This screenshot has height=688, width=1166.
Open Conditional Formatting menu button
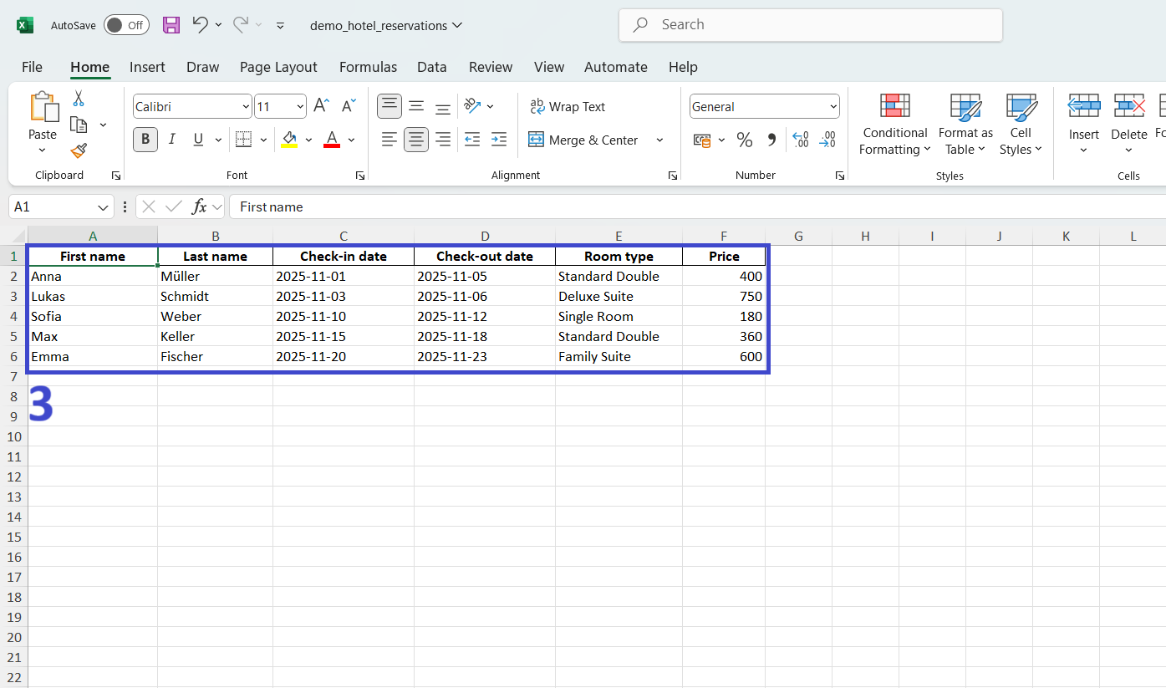coord(895,124)
